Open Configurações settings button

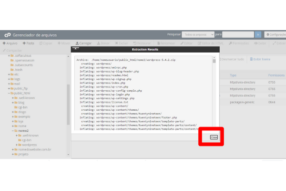click(275, 34)
